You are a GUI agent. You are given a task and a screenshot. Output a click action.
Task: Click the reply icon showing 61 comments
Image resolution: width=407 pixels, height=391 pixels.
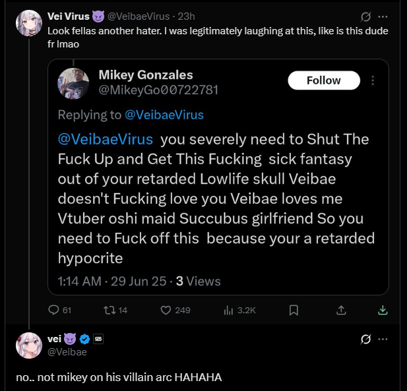[x=55, y=309]
